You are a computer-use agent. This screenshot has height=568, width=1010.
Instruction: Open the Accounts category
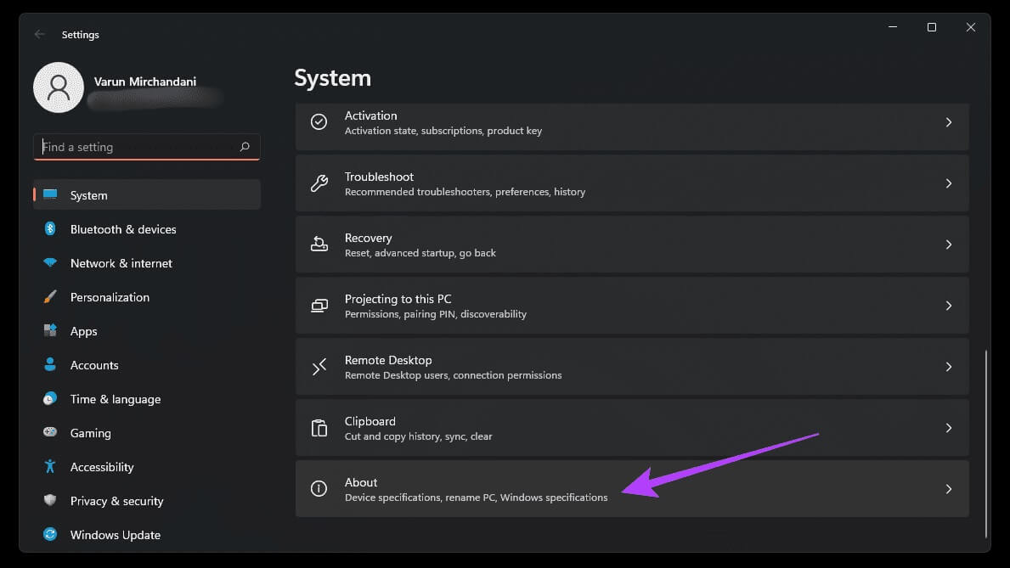coord(147,364)
